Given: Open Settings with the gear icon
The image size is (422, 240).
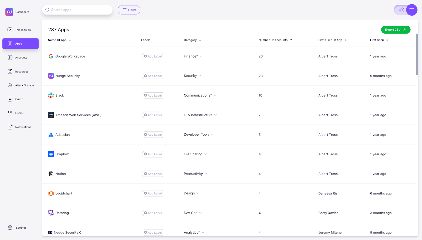Looking at the screenshot, I should click(x=10, y=228).
